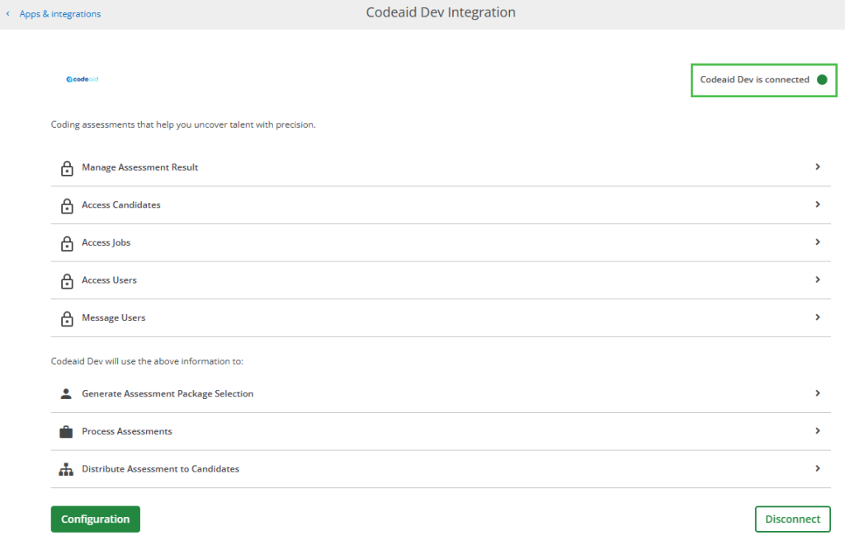Click the lock icon beside Access Users
845x545 pixels.
(x=67, y=281)
